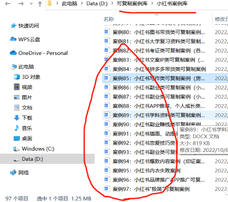Open Windows (C:) drive in sidebar
This screenshot has height=202, width=228.
[x=38, y=148]
